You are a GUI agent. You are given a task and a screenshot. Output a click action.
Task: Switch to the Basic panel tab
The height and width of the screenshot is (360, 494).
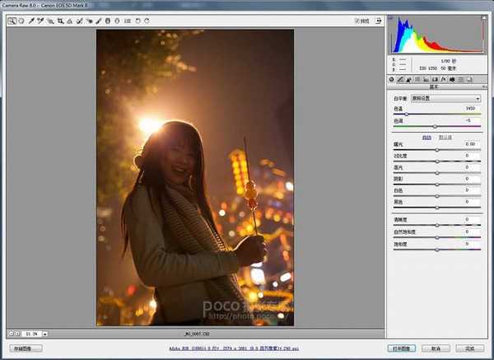point(391,80)
